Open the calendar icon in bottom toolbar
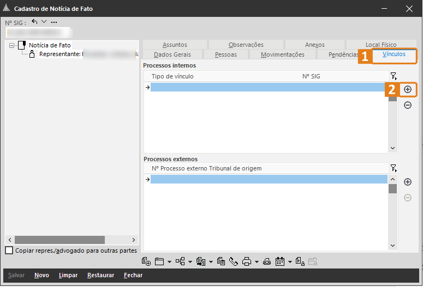Image resolution: width=423 pixels, height=287 pixels. (280, 261)
